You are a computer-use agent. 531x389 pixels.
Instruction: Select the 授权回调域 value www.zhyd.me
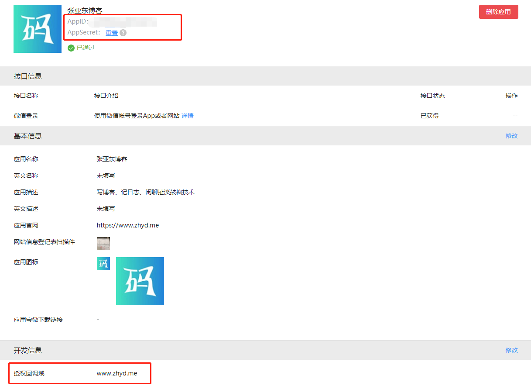[x=117, y=373]
